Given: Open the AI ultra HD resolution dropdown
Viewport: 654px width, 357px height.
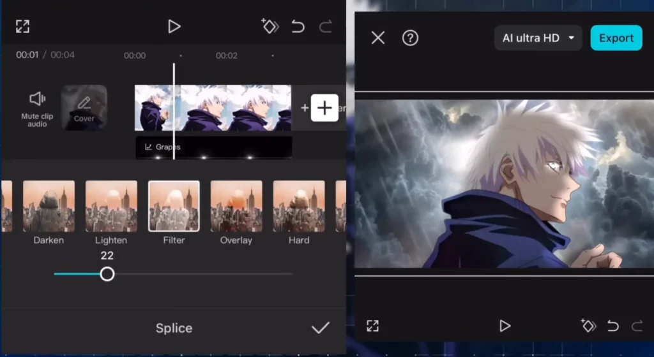Looking at the screenshot, I should [538, 38].
